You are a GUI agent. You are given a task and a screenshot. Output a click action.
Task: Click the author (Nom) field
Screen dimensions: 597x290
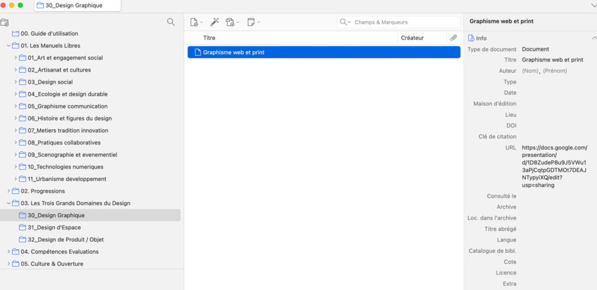tap(531, 71)
